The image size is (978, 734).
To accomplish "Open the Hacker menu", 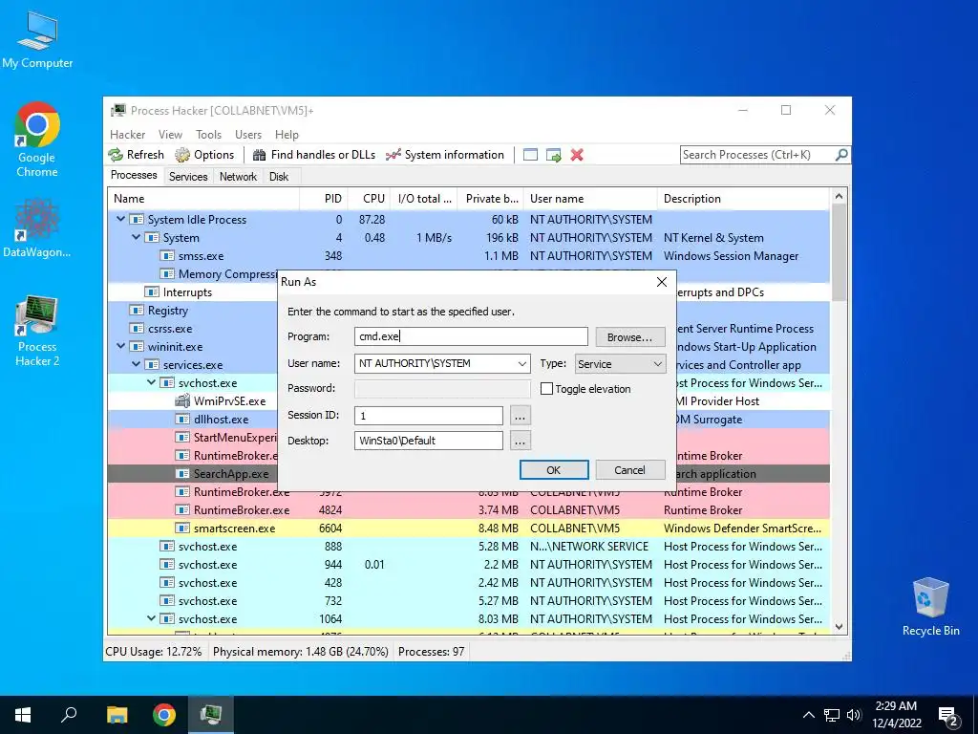I will (x=127, y=134).
